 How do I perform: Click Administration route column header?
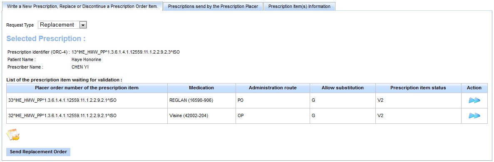click(273, 88)
